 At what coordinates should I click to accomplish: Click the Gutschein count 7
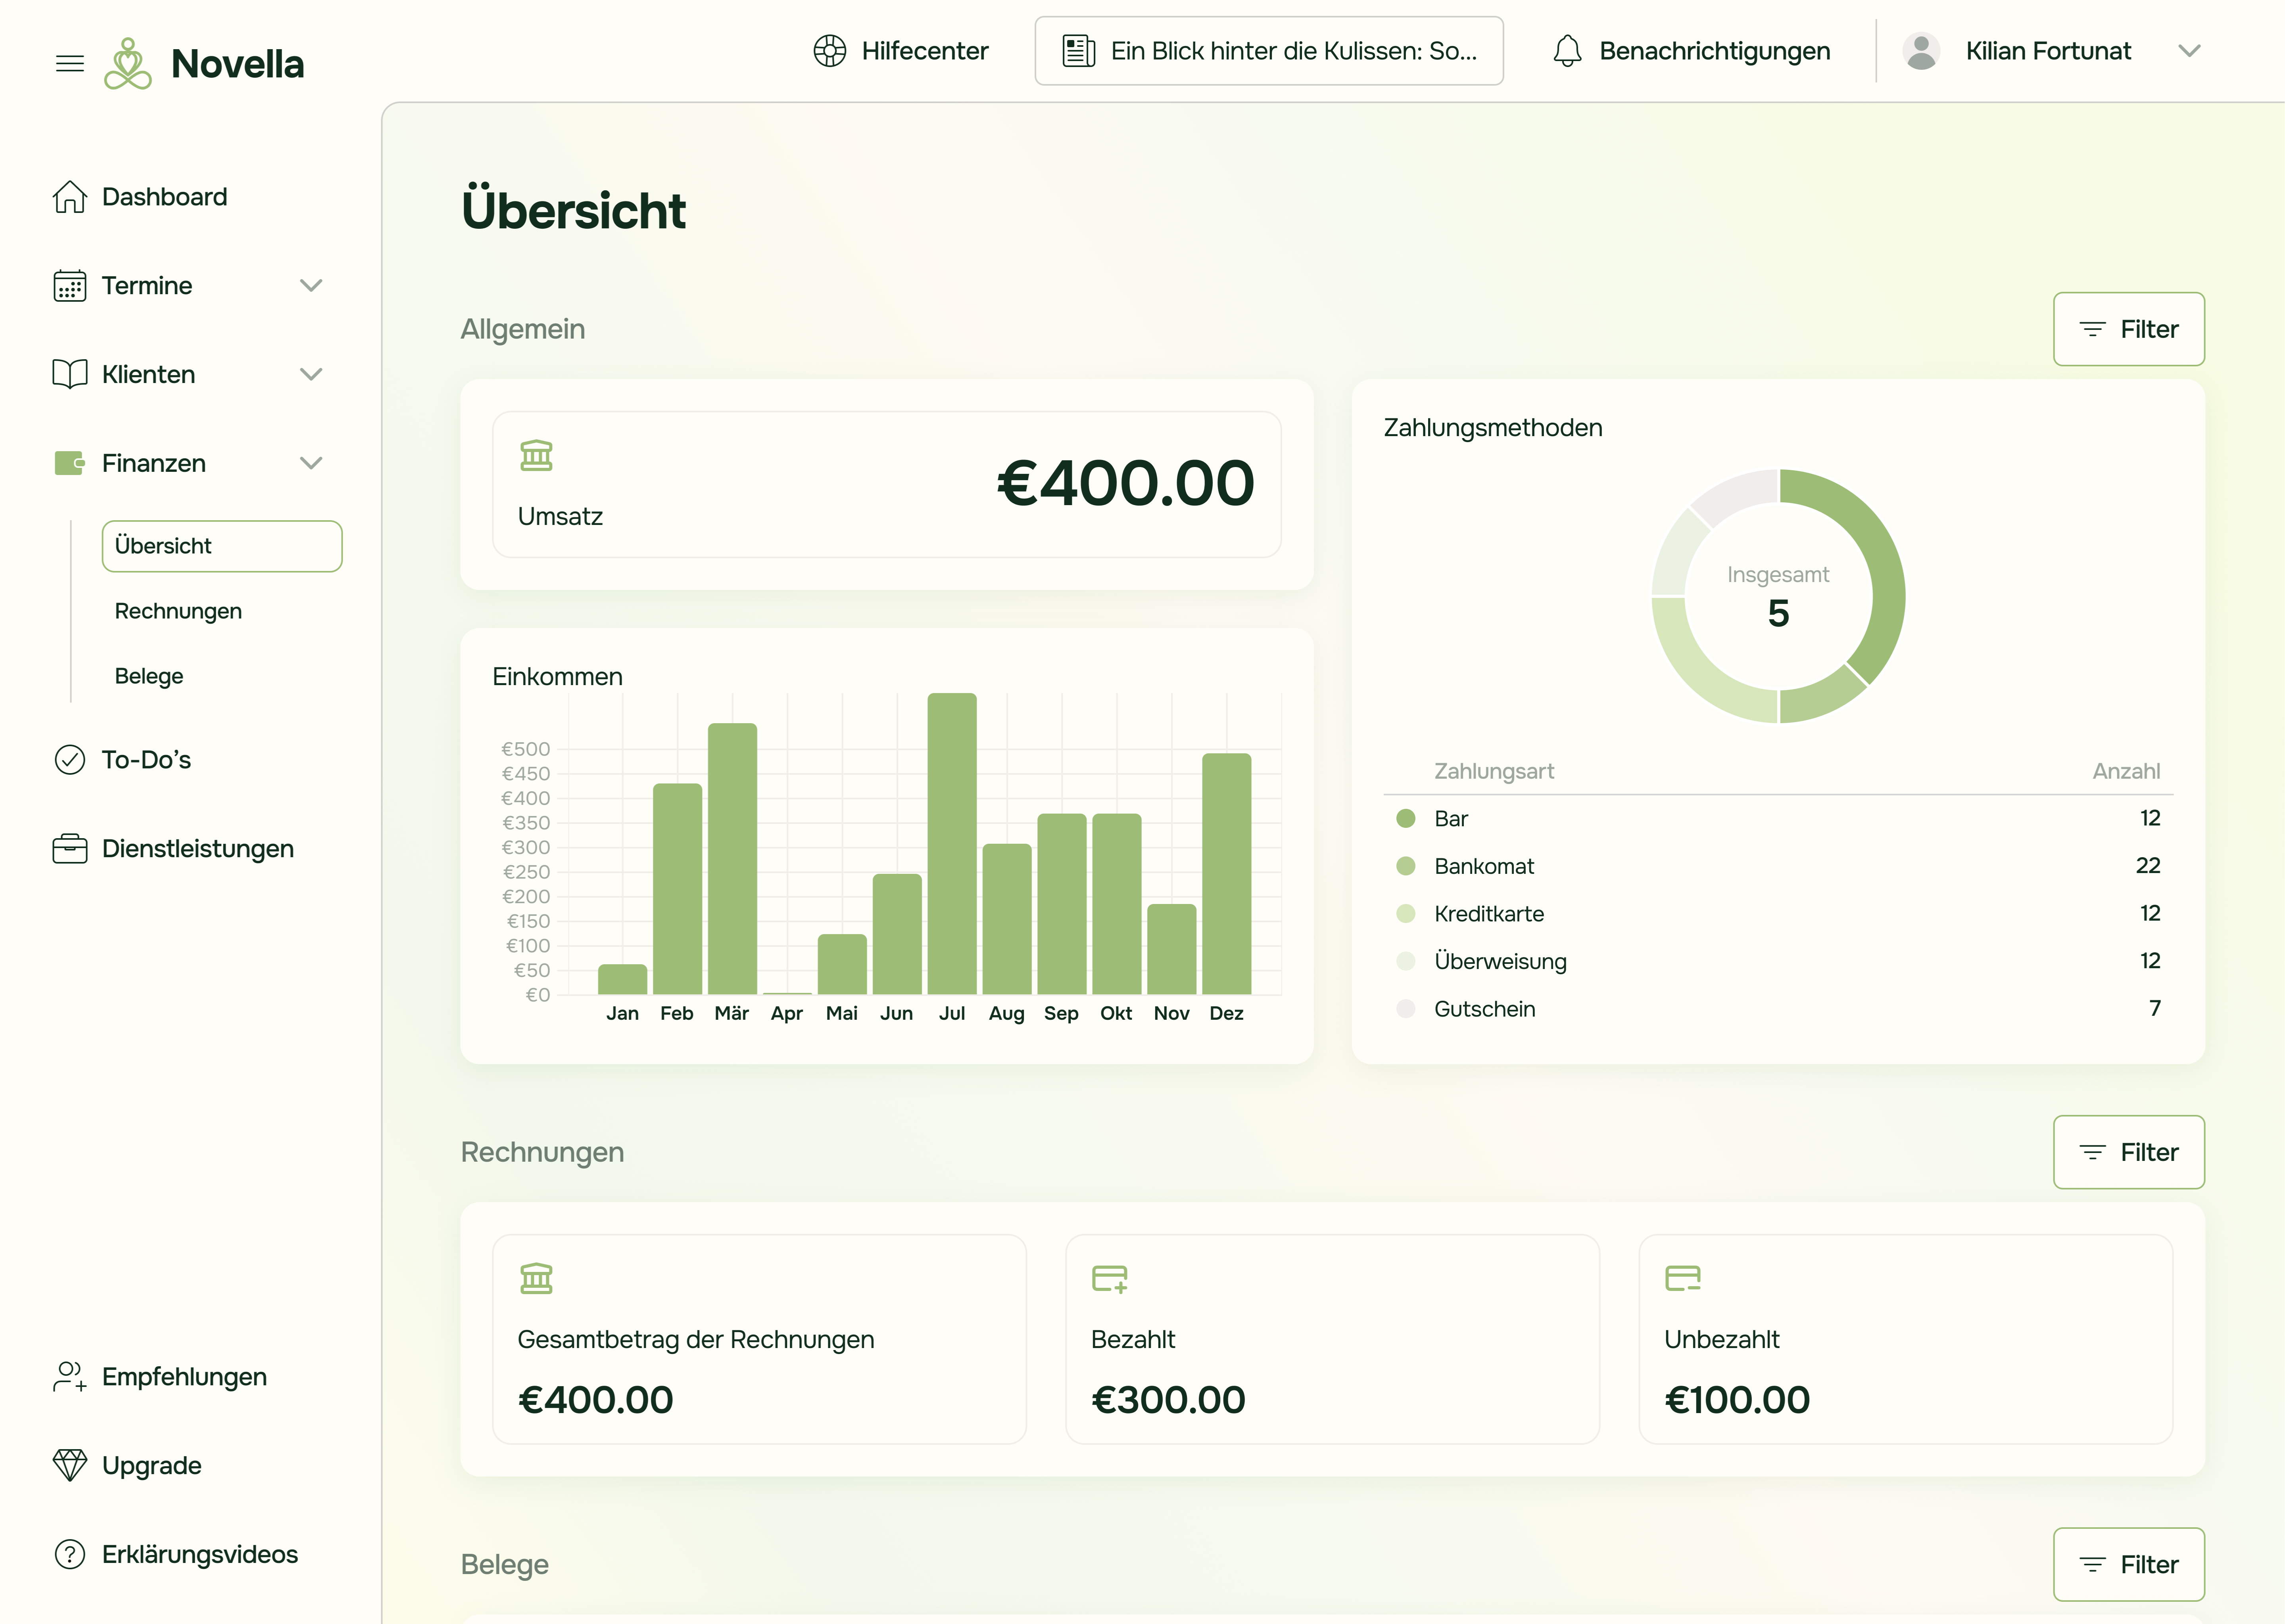point(2155,1009)
